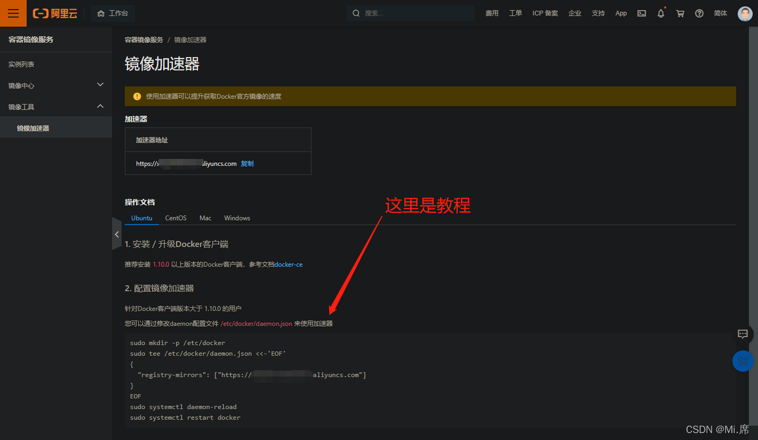Image resolution: width=758 pixels, height=440 pixels.
Task: Collapse the sidebar with arrow handle
Action: [x=117, y=234]
